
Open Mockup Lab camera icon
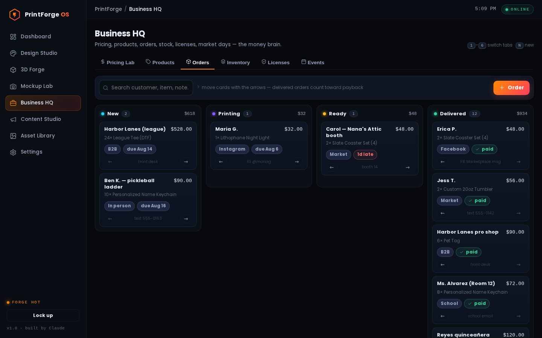[x=13, y=86]
